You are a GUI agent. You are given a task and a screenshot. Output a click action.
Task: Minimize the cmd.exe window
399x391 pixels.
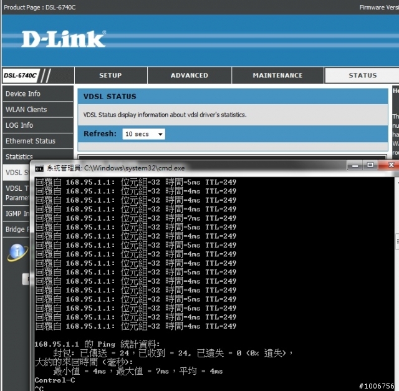[355, 165]
